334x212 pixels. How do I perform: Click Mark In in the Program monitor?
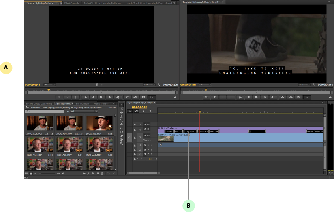coord(223,97)
